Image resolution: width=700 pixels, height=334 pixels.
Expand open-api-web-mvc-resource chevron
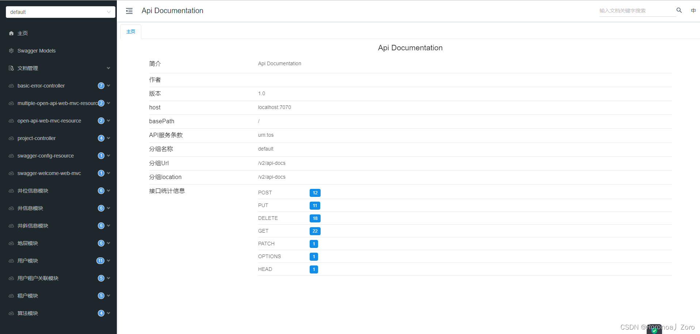click(108, 121)
